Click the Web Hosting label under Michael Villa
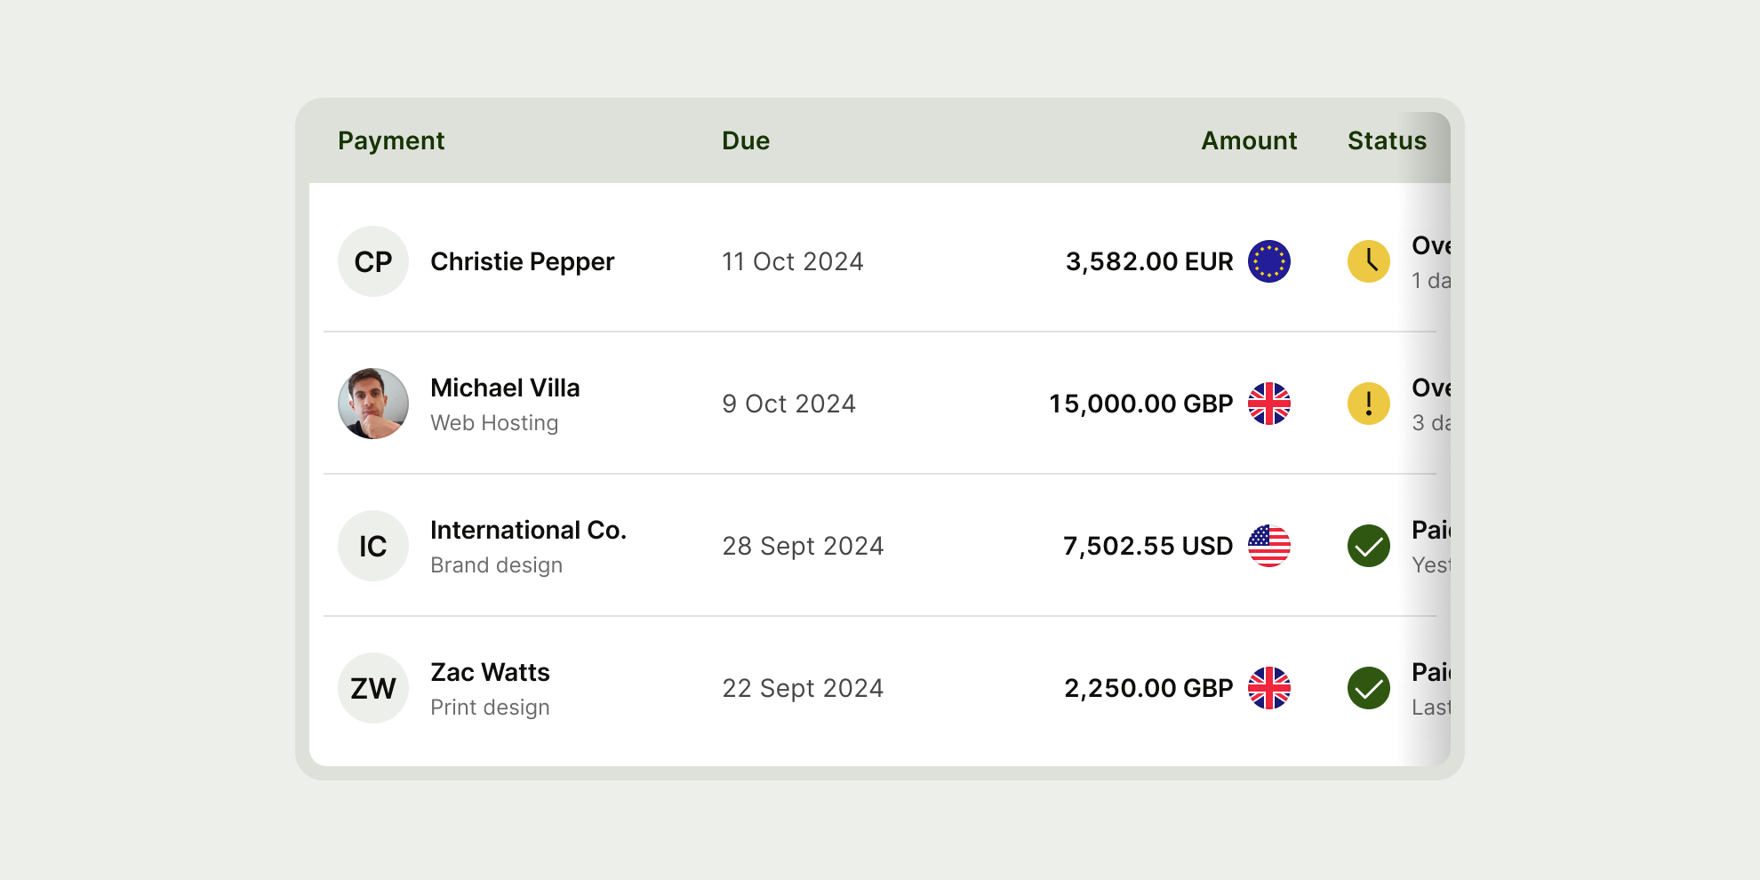1760x880 pixels. 494,423
